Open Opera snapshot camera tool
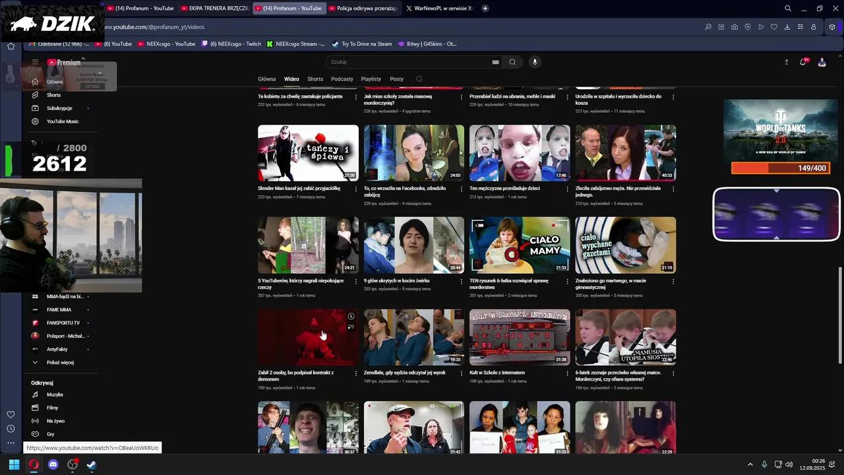The height and width of the screenshot is (475, 844). 735,27
